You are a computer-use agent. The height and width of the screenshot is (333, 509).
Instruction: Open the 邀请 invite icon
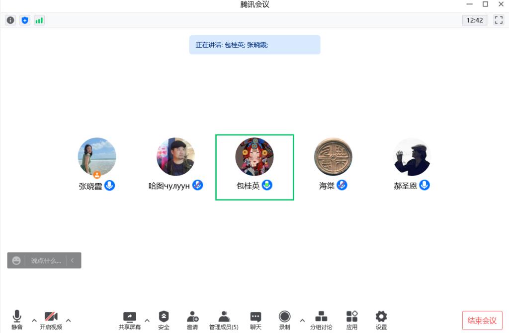pos(192,320)
